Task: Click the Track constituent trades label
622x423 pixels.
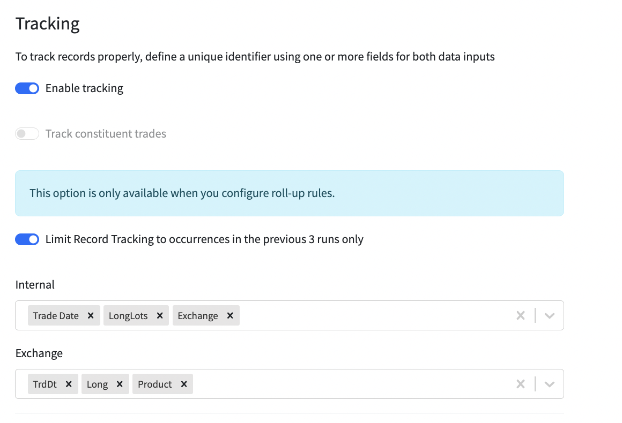Action: (106, 134)
